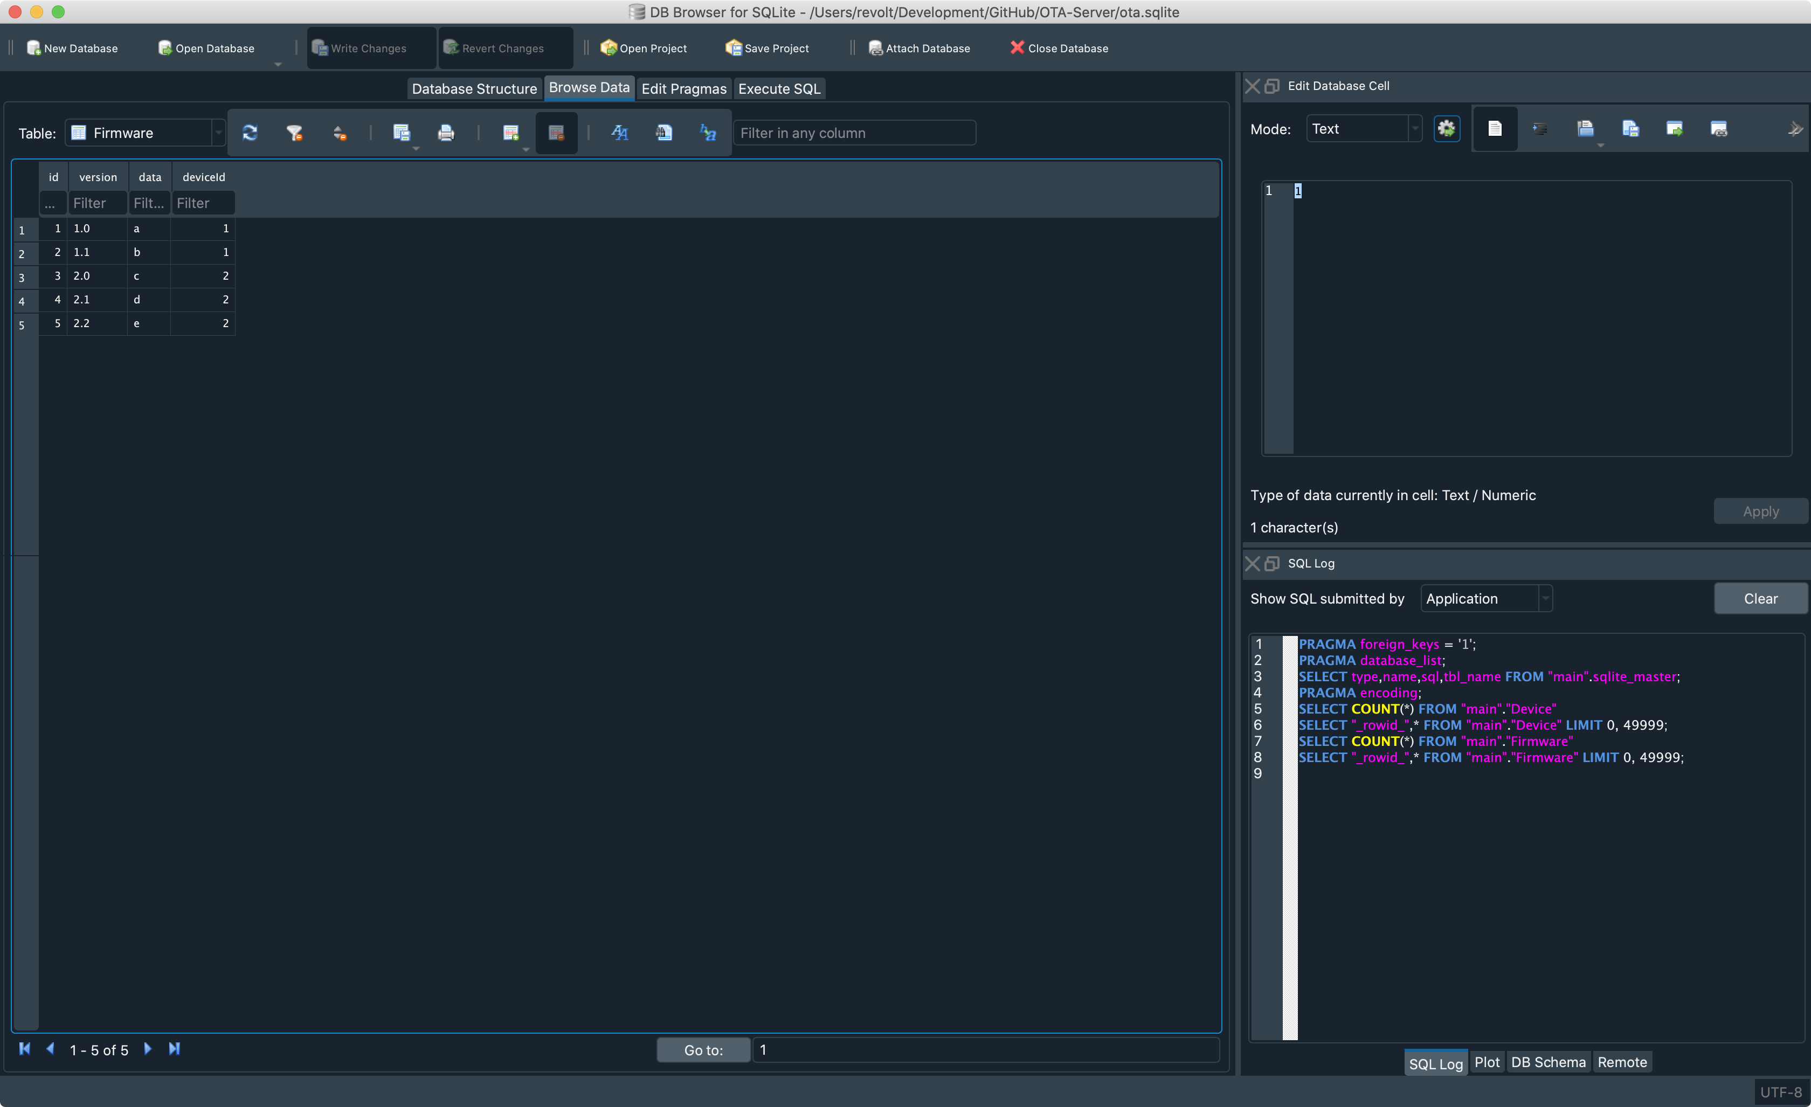Float the Edit Database Cell panel
The image size is (1811, 1107).
click(x=1271, y=86)
